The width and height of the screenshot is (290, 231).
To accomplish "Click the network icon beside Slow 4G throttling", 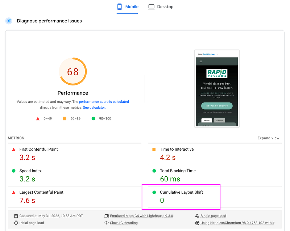I will [x=106, y=223].
